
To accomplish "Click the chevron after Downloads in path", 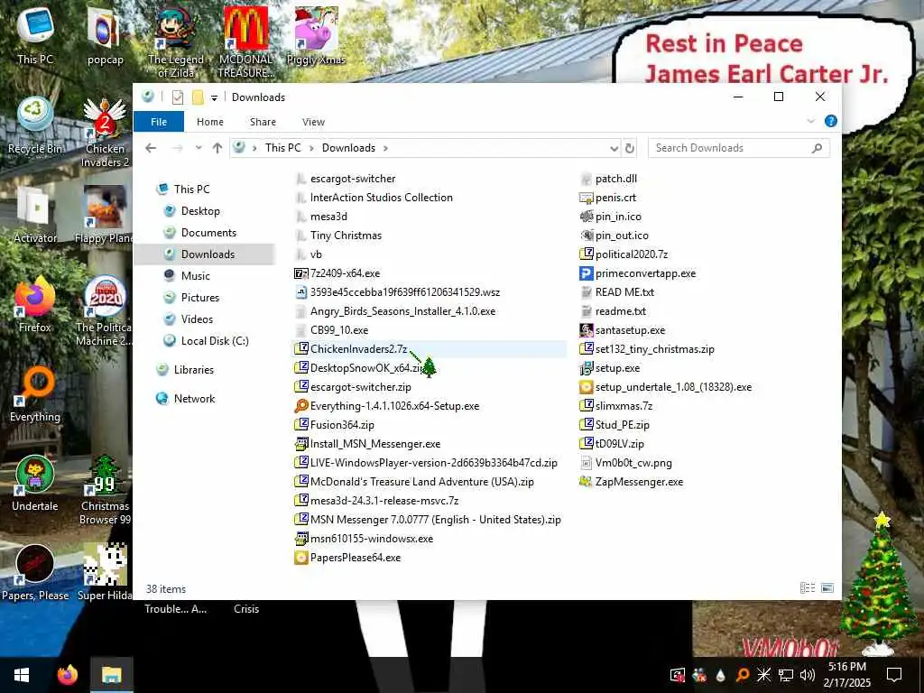I will (385, 148).
